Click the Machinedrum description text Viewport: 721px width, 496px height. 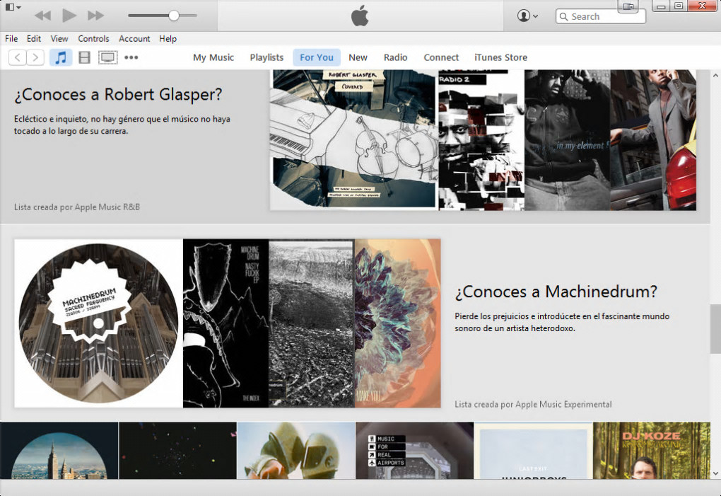tap(562, 322)
